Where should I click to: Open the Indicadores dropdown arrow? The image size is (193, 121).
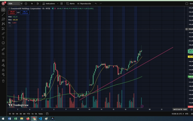pyautogui.click(x=58, y=3)
